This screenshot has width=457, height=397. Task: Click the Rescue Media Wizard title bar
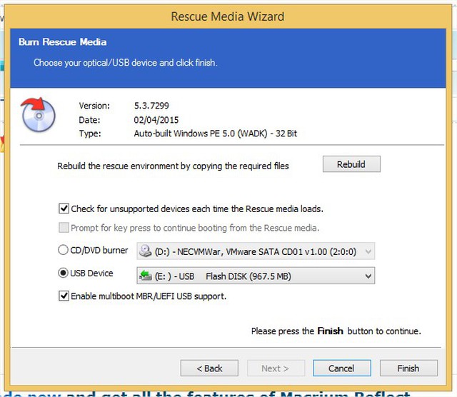coord(228,16)
